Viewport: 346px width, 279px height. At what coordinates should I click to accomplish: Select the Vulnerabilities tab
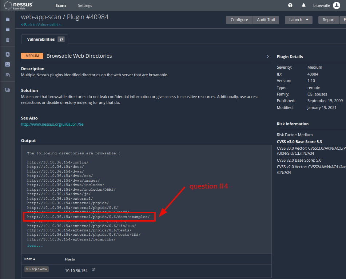tap(41, 39)
